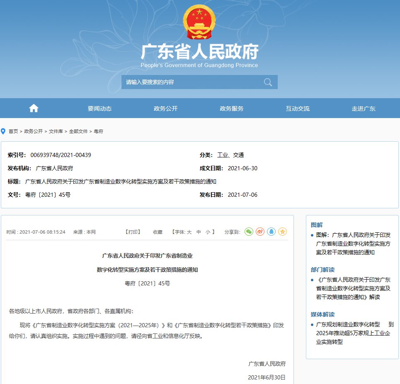Click the location pin breadcrumb icon

coord(3,131)
